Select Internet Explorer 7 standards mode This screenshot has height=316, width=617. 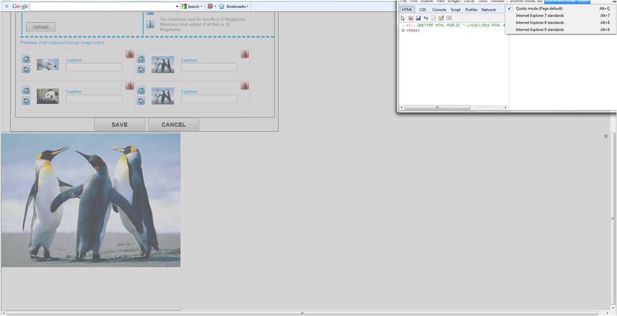click(x=560, y=15)
